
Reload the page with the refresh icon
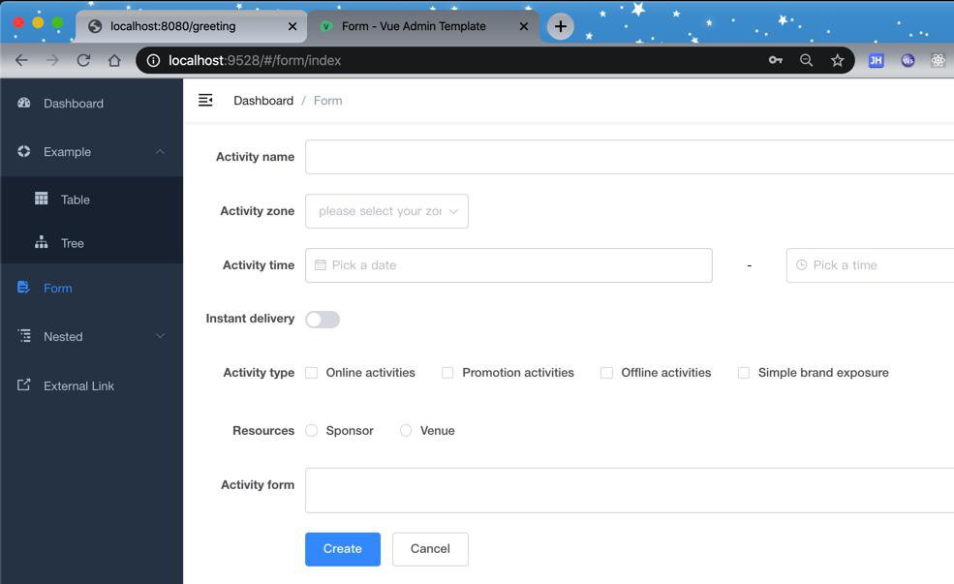click(83, 60)
